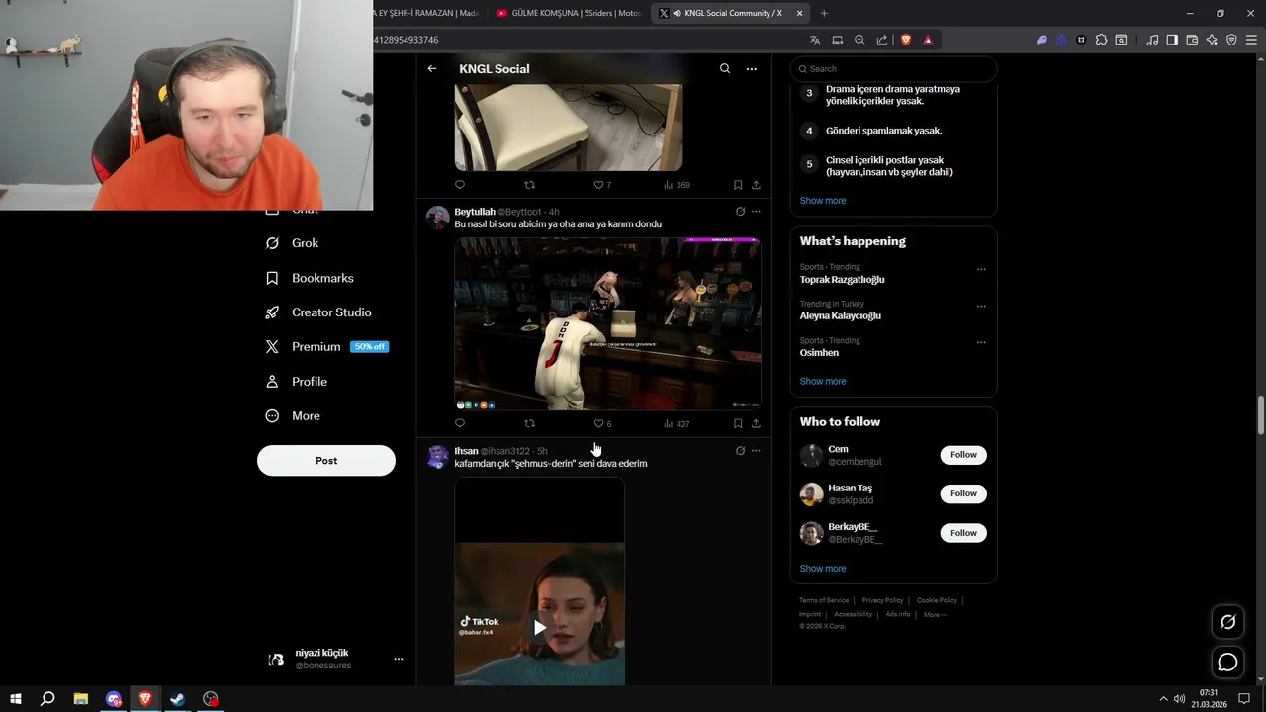Image resolution: width=1266 pixels, height=712 pixels.
Task: Show more Who to follow suggestions
Action: 823,569
